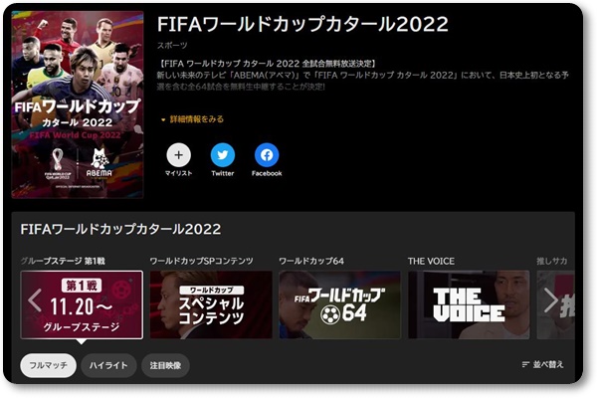Open THE VOICE thumbnail
The image size is (597, 398).
click(x=469, y=304)
